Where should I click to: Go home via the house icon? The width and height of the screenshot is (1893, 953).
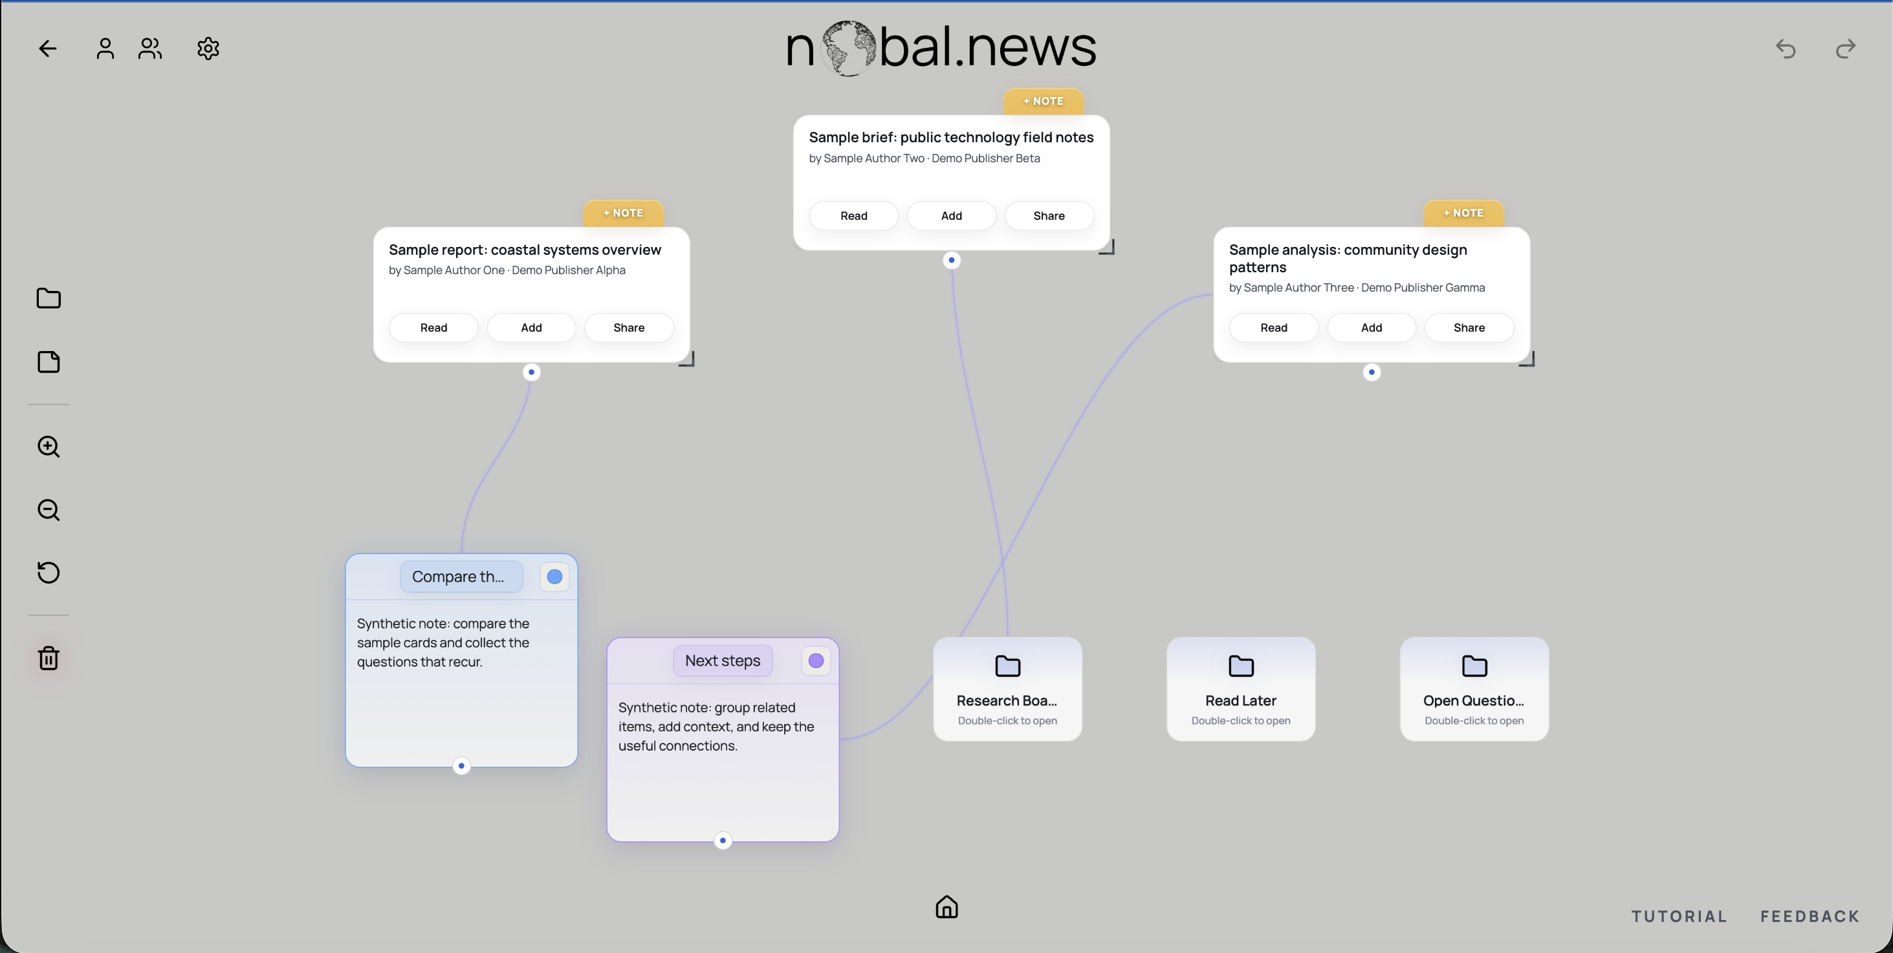tap(946, 906)
